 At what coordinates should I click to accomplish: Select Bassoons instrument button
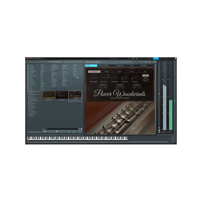click(x=107, y=72)
